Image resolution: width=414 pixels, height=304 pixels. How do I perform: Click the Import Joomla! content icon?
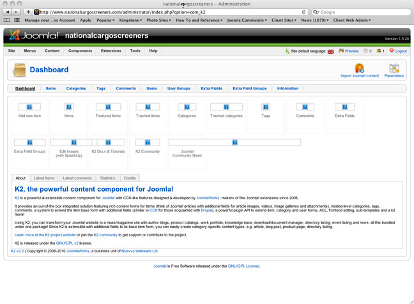point(359,70)
